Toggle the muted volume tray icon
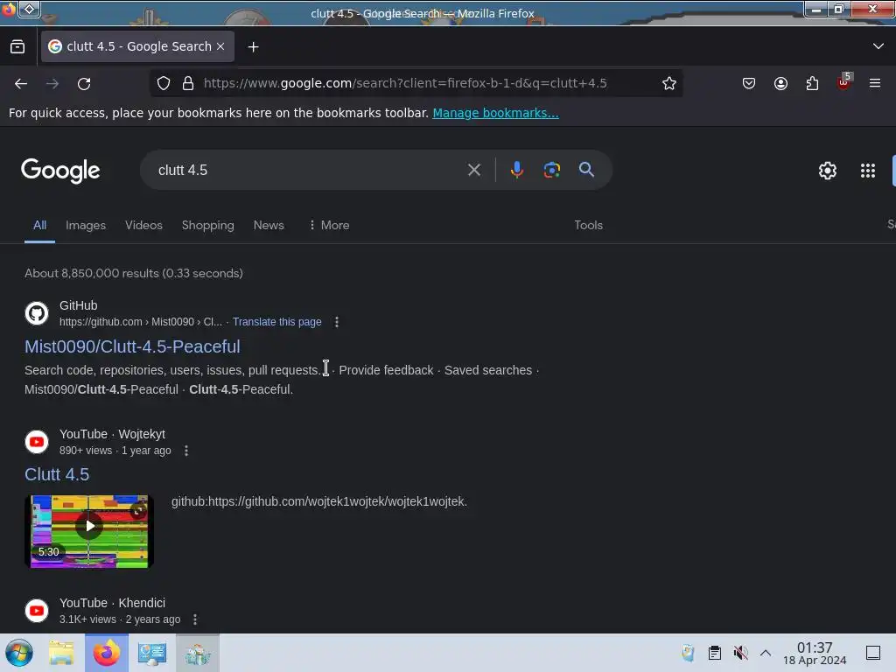The image size is (896, 672). click(740, 653)
